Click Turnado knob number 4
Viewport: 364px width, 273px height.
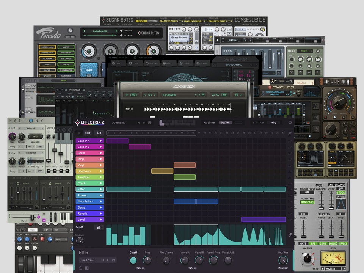154,51
